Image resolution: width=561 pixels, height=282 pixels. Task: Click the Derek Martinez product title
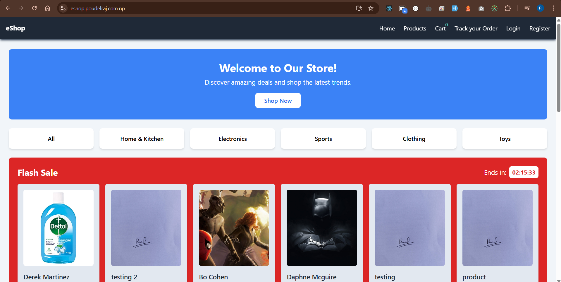(47, 277)
